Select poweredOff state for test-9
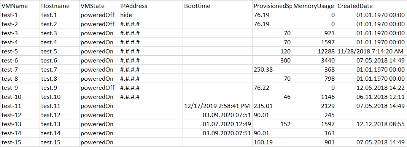The width and height of the screenshot is (407, 147). click(99, 87)
